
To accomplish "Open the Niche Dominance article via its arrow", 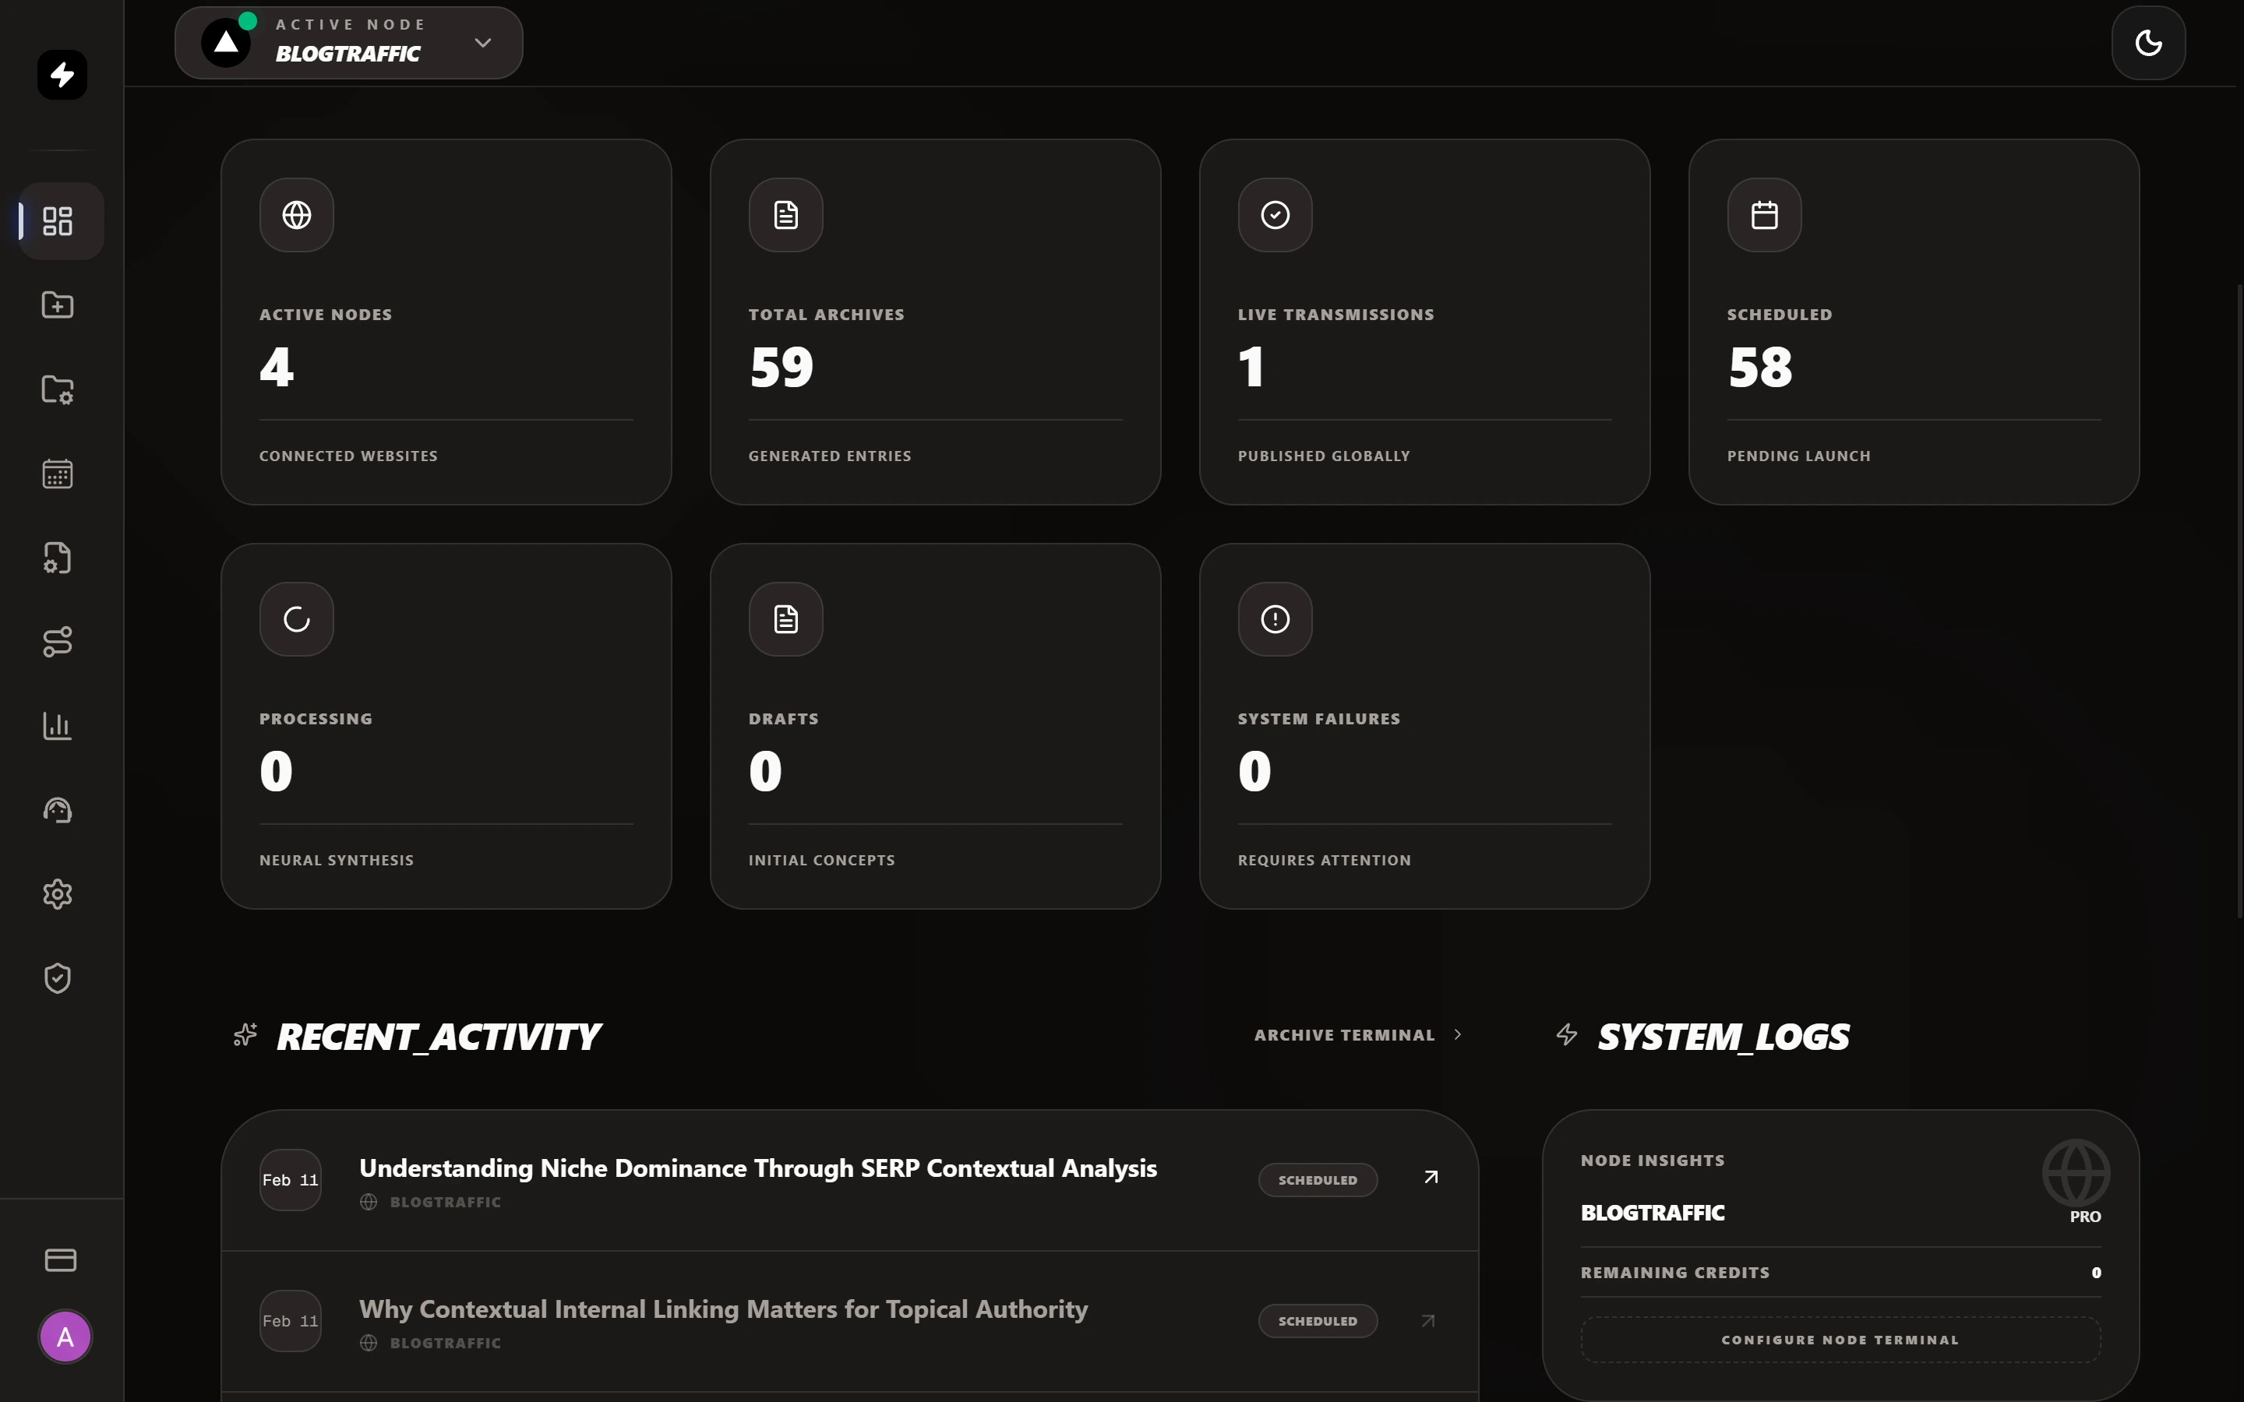I will click(x=1429, y=1177).
